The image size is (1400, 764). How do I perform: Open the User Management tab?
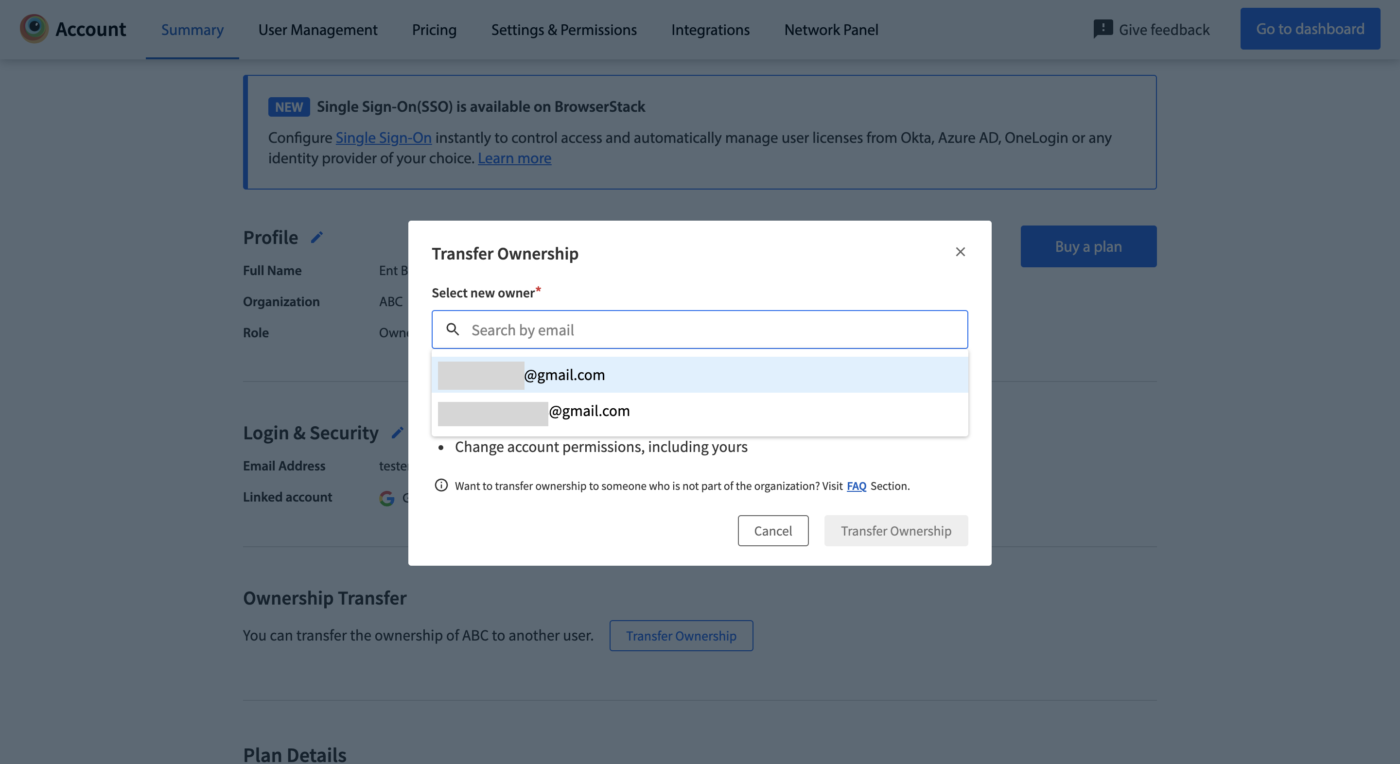click(317, 29)
